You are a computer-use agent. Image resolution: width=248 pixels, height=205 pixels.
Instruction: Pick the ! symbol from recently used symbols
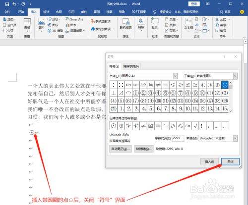(202, 126)
